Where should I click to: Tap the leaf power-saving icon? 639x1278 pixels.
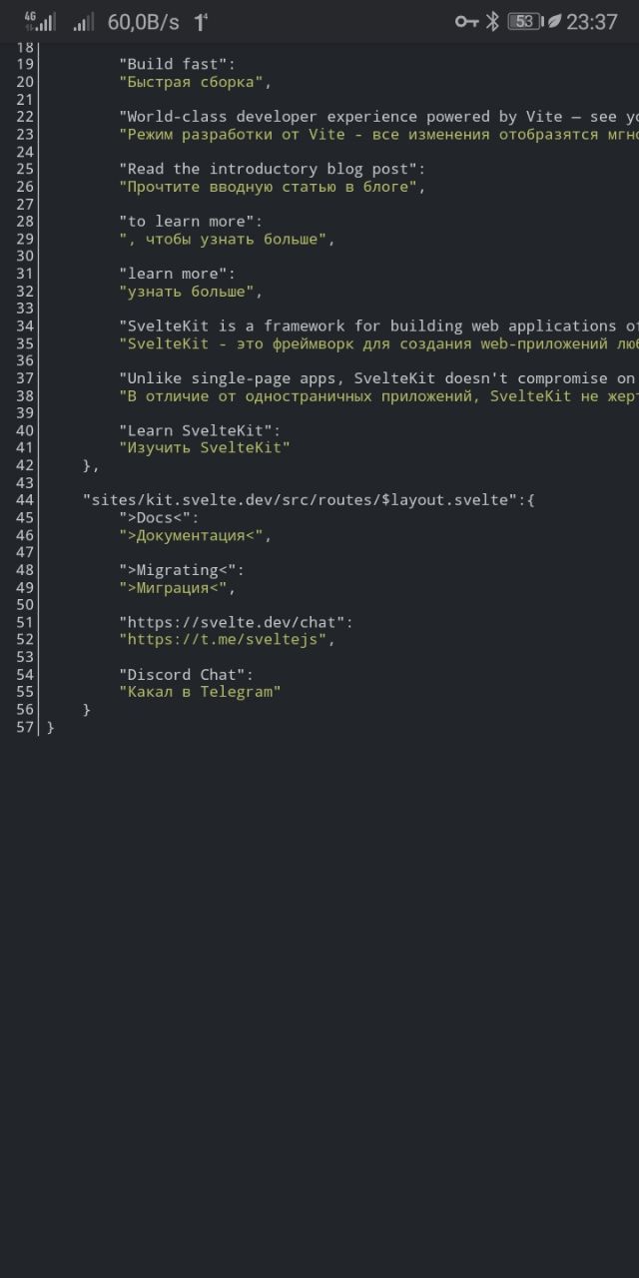click(554, 21)
